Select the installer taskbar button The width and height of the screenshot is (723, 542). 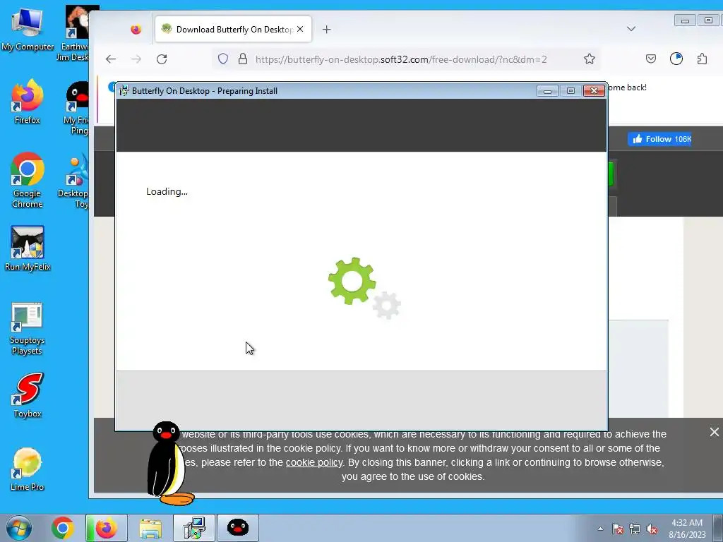(x=194, y=528)
